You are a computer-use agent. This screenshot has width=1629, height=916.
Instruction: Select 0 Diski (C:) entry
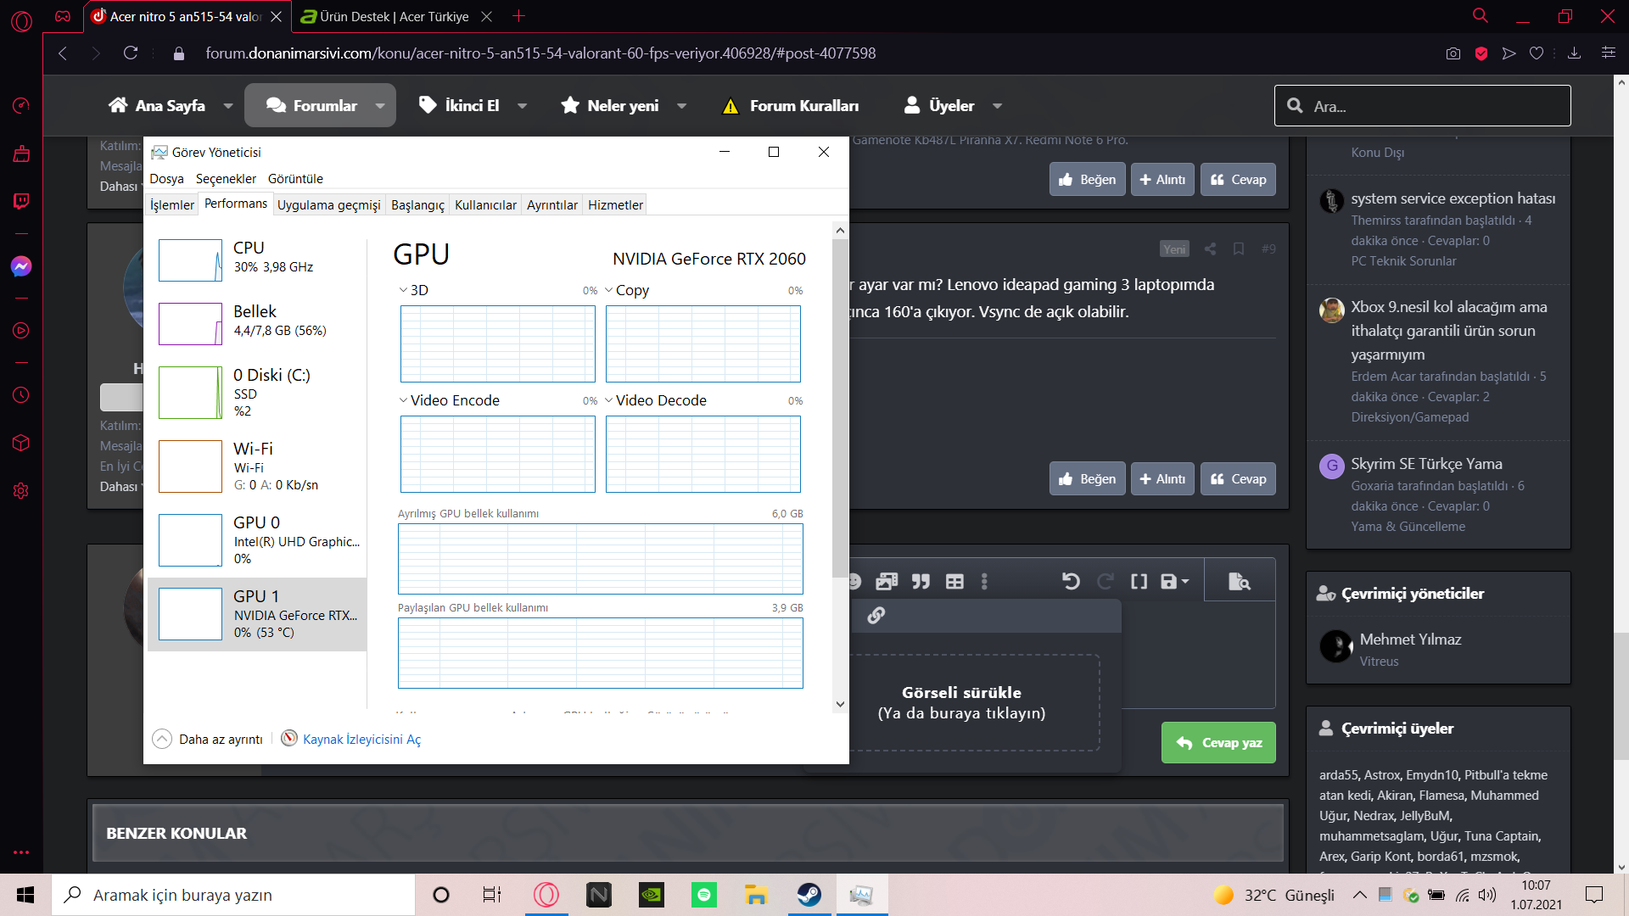click(257, 392)
